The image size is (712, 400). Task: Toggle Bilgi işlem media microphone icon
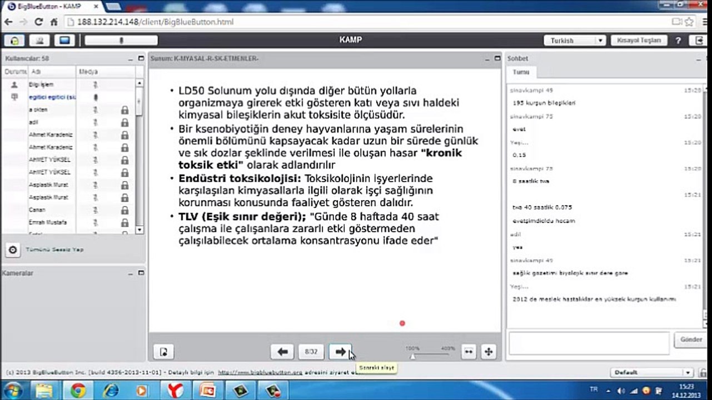pos(96,84)
